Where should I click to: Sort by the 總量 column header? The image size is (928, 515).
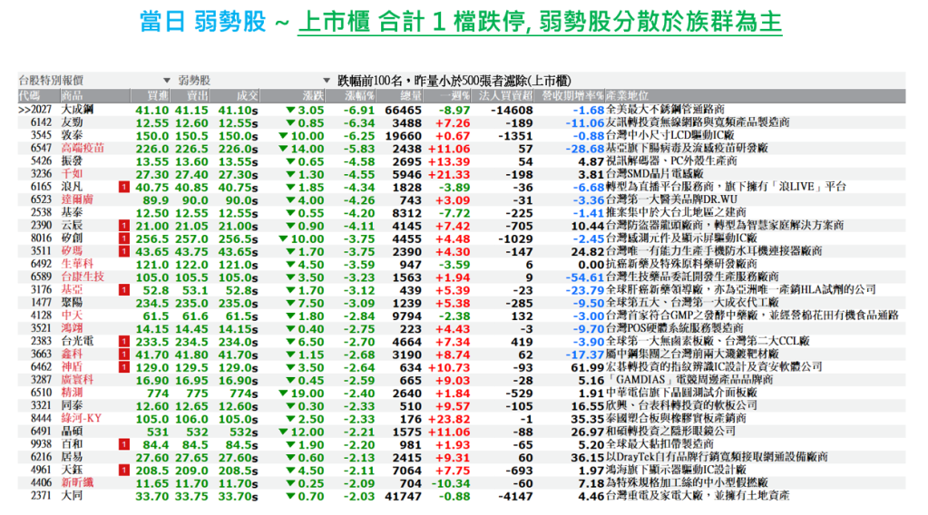click(411, 95)
